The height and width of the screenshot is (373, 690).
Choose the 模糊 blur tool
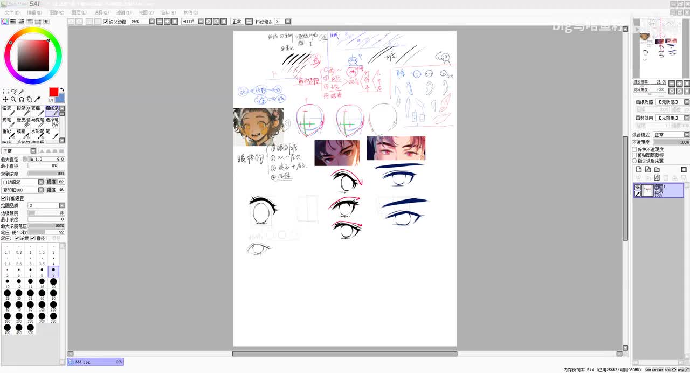coord(23,134)
